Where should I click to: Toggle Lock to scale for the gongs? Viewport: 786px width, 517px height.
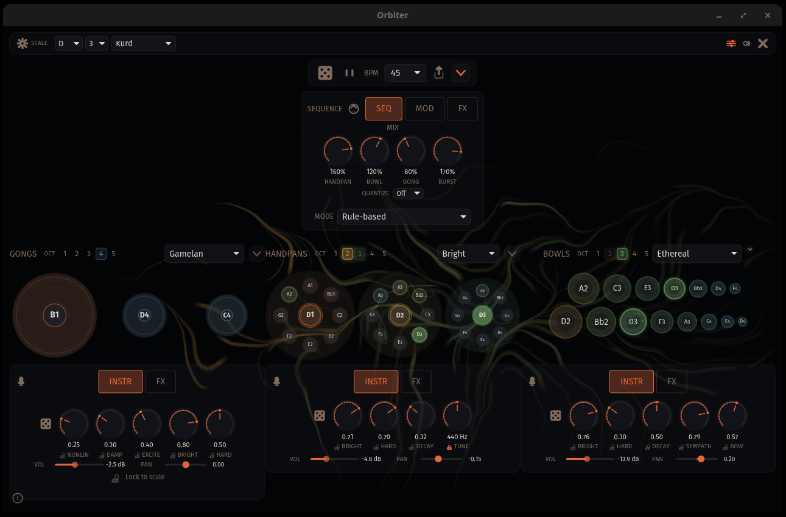[x=139, y=477]
